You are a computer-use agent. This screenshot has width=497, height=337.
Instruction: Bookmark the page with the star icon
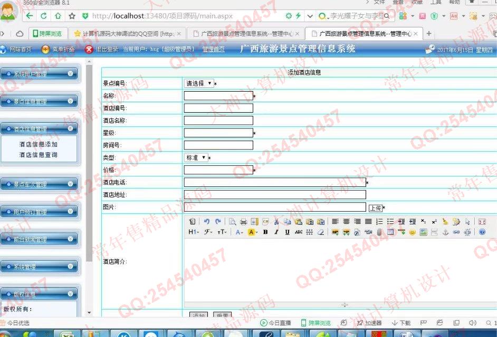[72, 15]
